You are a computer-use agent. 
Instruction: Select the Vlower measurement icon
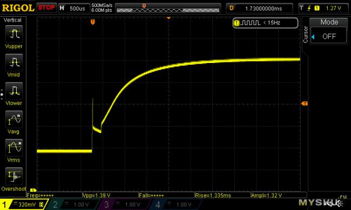(14, 91)
